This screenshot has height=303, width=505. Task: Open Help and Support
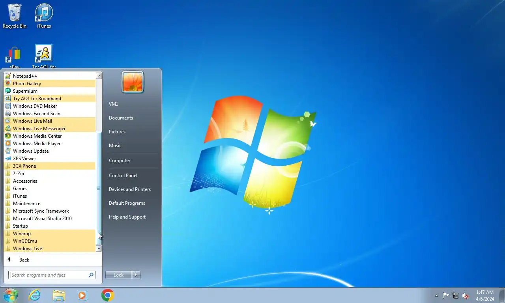click(x=133, y=217)
